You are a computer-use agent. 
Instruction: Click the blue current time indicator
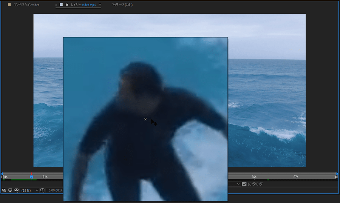click(x=31, y=177)
